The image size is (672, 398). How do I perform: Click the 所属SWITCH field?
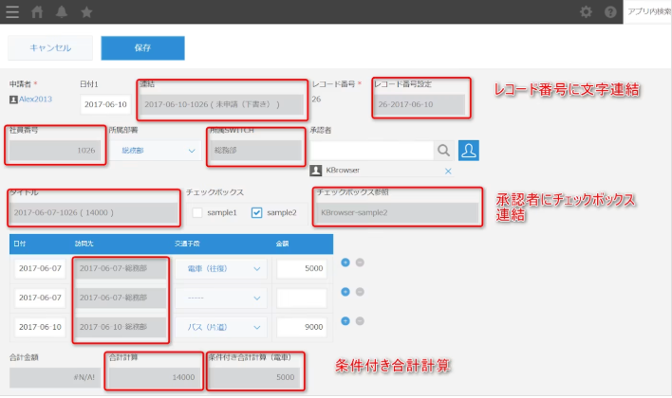255,151
